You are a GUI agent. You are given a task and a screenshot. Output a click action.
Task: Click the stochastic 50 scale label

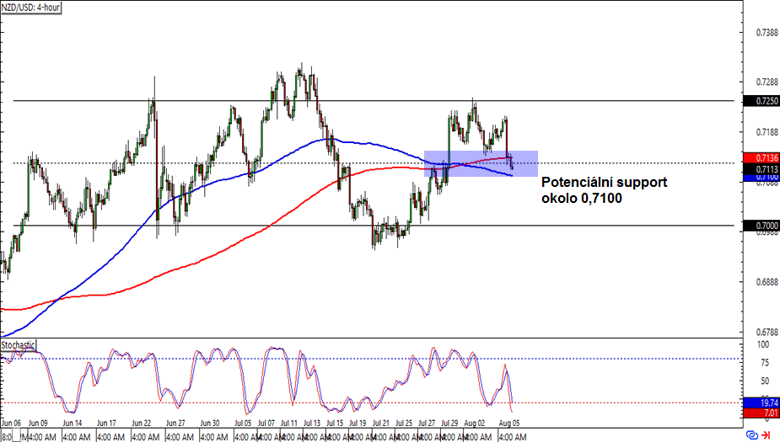[x=765, y=381]
